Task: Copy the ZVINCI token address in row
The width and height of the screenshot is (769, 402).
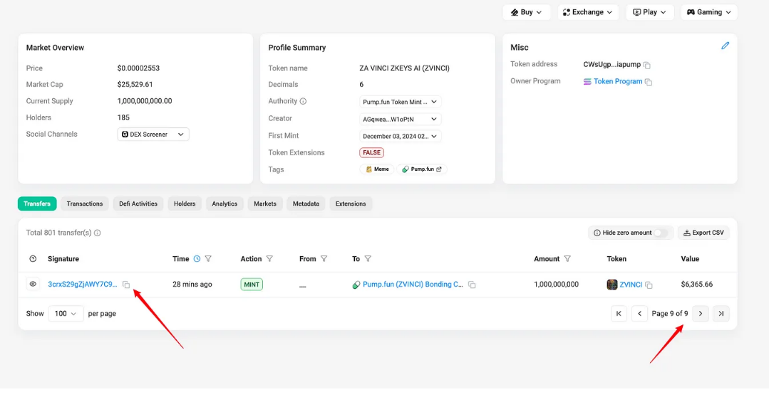Action: pos(649,285)
